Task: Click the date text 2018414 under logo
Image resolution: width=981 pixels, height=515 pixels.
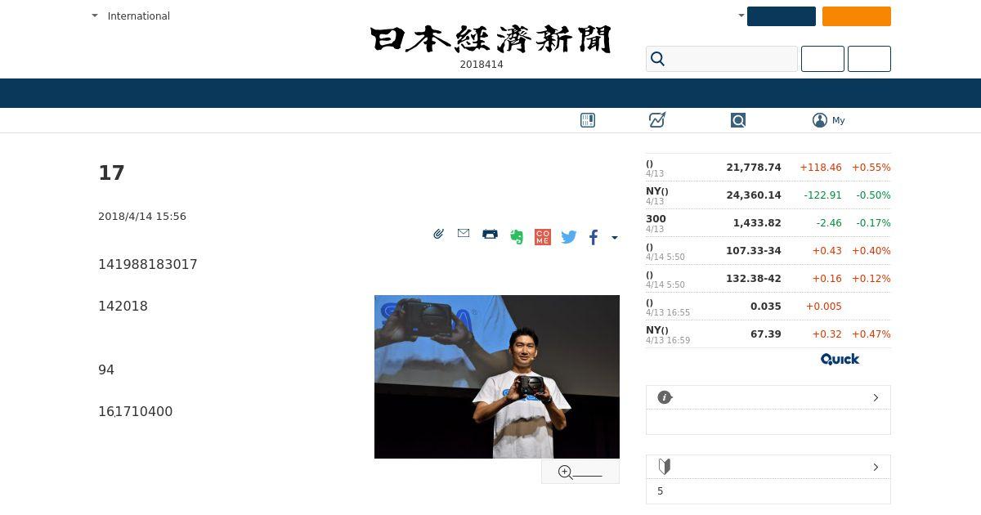Action: coord(482,65)
